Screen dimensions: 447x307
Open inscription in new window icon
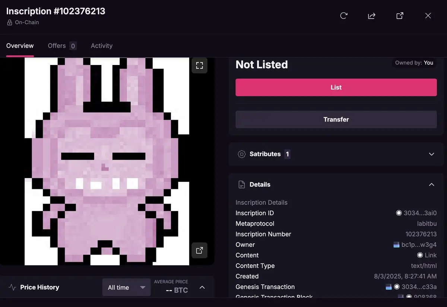point(400,16)
